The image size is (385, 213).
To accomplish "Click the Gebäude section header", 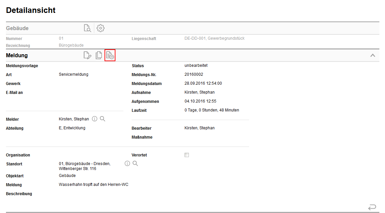I will 17,28.
